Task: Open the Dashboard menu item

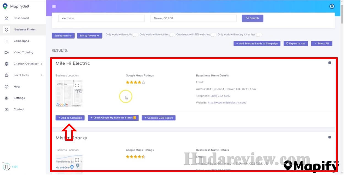Action: tap(21, 18)
